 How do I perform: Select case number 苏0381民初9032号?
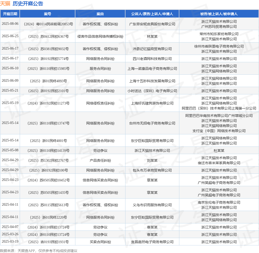(x=55, y=49)
